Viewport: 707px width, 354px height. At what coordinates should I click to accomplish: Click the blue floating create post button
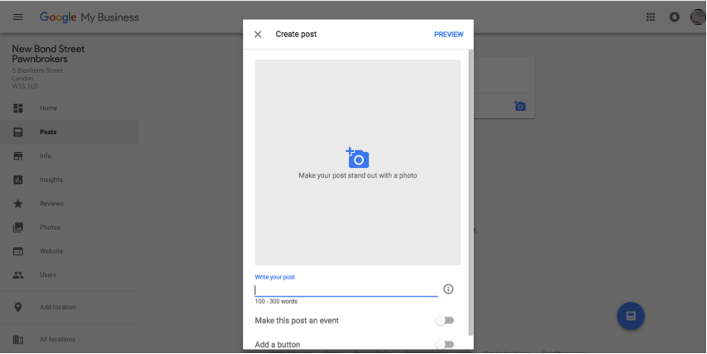coord(631,316)
